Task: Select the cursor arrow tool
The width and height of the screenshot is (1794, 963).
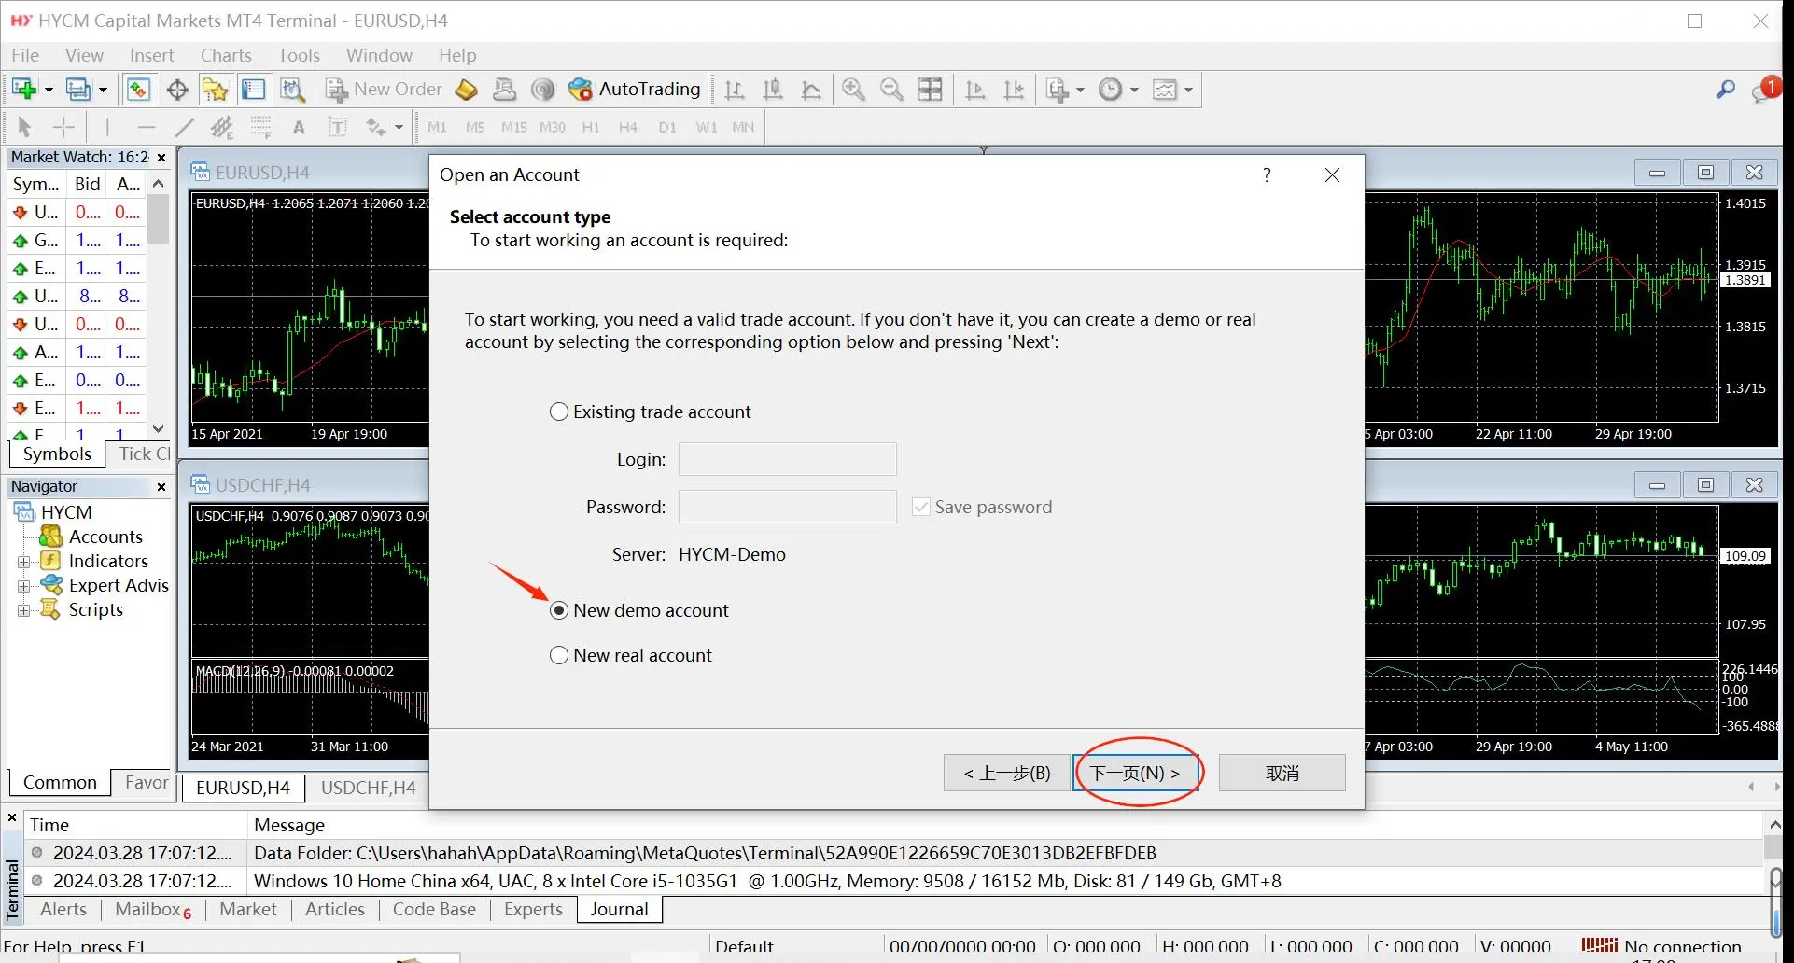Action: coord(25,127)
